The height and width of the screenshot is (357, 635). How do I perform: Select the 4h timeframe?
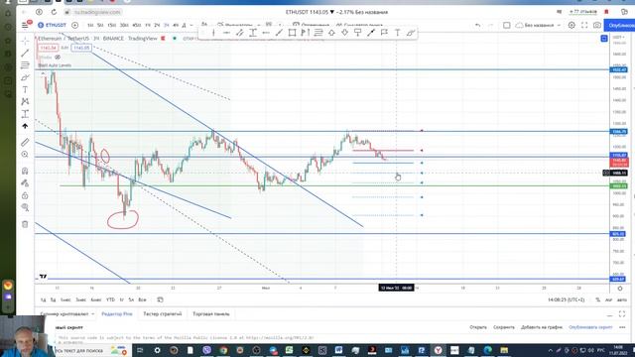tap(176, 25)
